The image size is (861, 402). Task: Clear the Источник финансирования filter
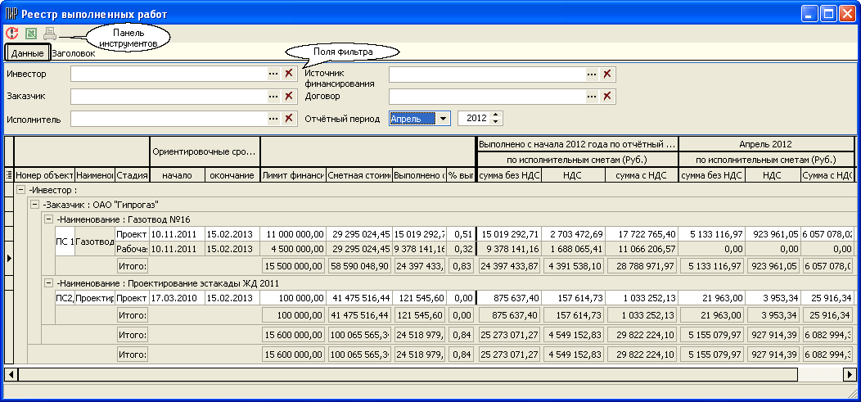coord(606,74)
